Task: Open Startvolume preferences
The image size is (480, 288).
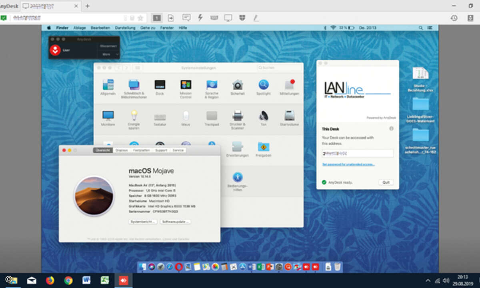Action: tap(289, 118)
